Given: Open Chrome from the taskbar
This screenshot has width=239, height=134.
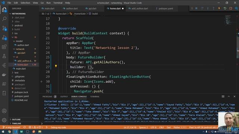Looking at the screenshot, I should [9, 131].
